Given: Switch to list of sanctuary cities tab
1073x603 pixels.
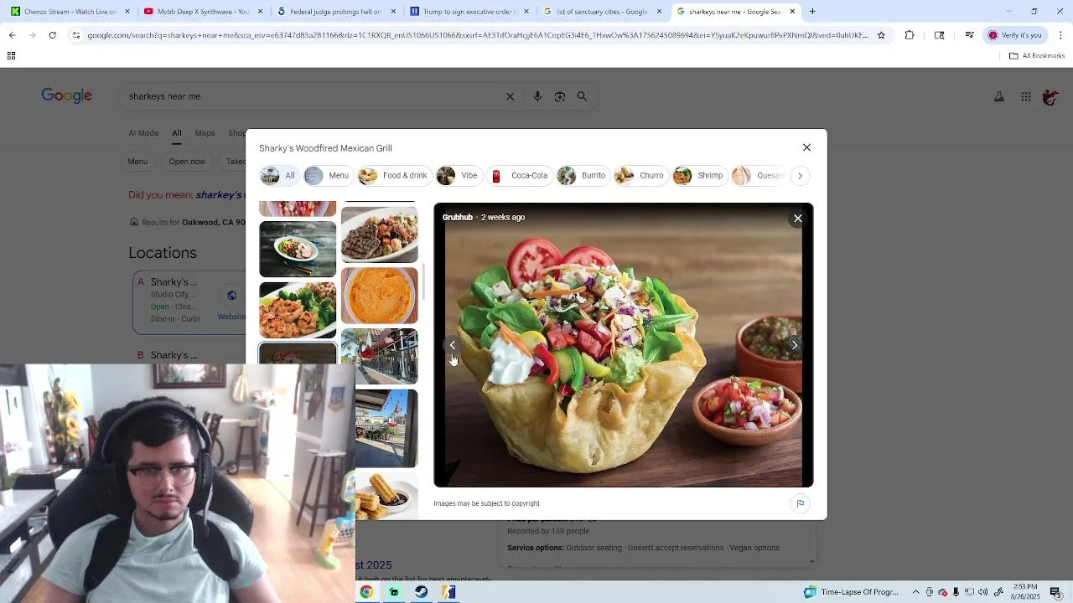Looking at the screenshot, I should coord(601,12).
